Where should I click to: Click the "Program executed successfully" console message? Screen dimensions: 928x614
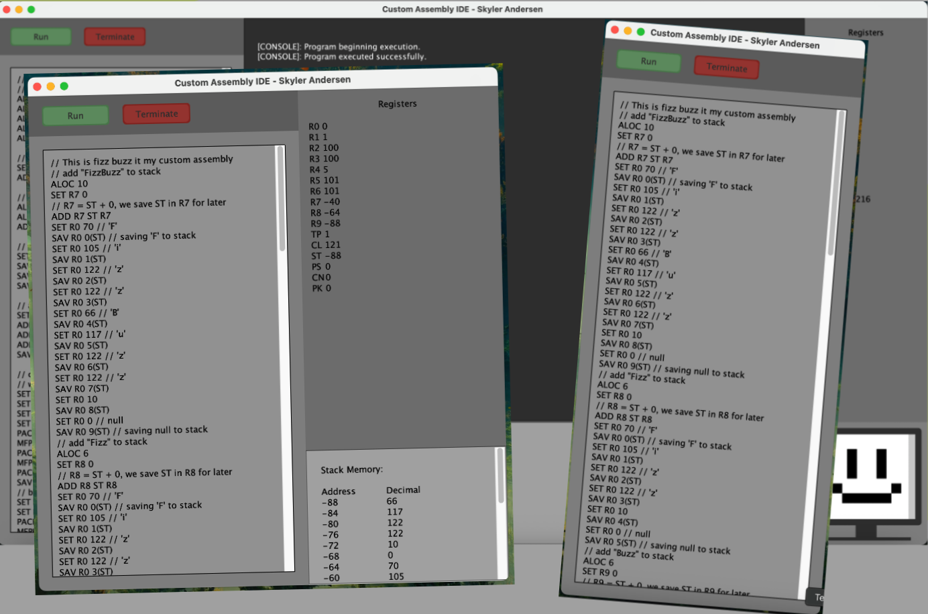[x=342, y=57]
